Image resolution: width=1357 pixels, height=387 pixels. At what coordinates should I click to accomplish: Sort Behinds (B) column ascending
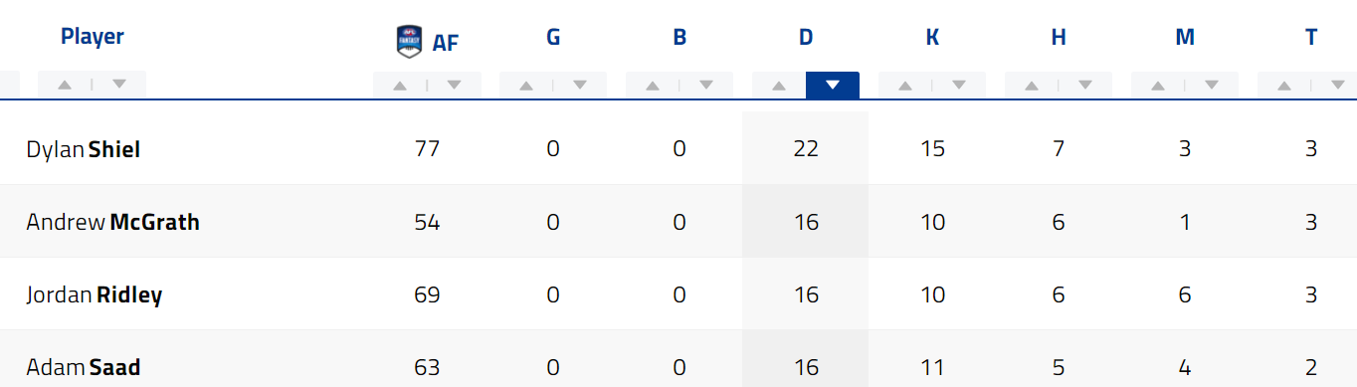pos(653,85)
